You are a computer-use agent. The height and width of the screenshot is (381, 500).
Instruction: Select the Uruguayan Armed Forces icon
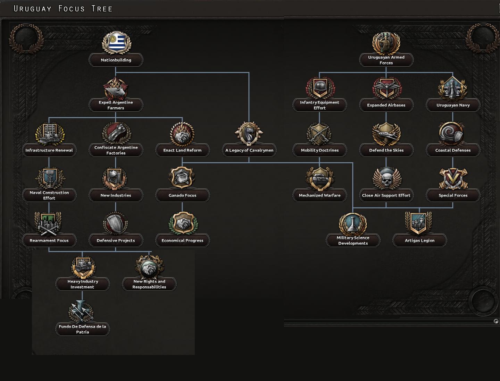(x=386, y=43)
